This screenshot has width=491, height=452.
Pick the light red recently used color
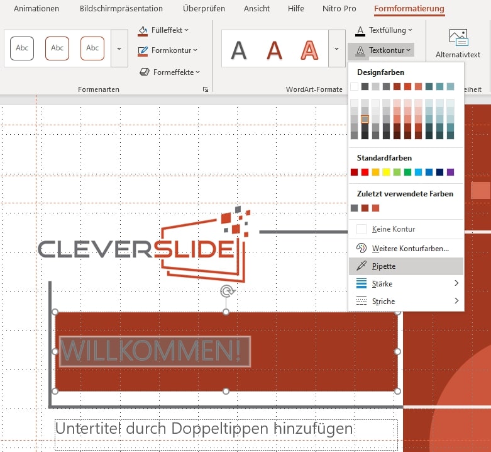(x=375, y=208)
